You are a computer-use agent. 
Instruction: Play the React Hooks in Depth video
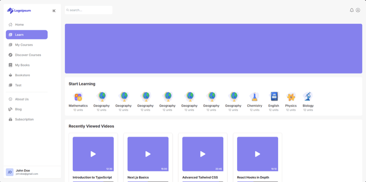(x=258, y=154)
